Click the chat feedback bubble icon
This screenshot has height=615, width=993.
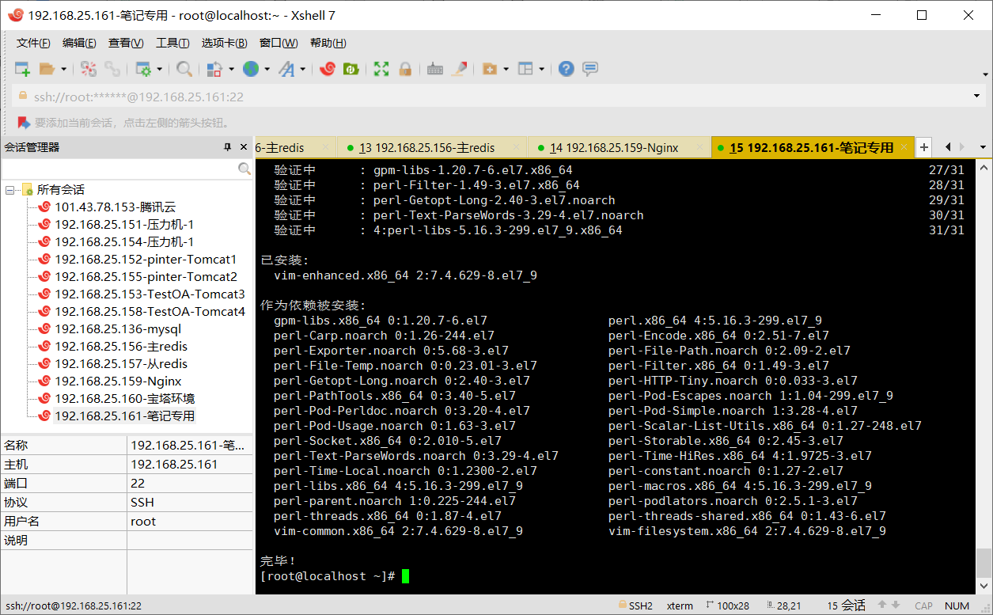[x=589, y=69]
